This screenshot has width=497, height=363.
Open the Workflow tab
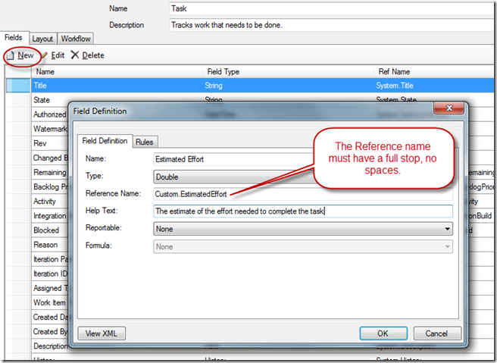(x=76, y=39)
